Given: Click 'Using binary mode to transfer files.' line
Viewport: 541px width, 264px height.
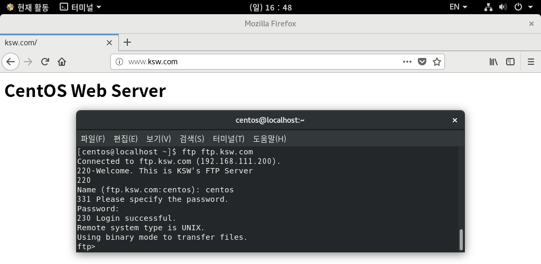Looking at the screenshot, I should (x=162, y=237).
